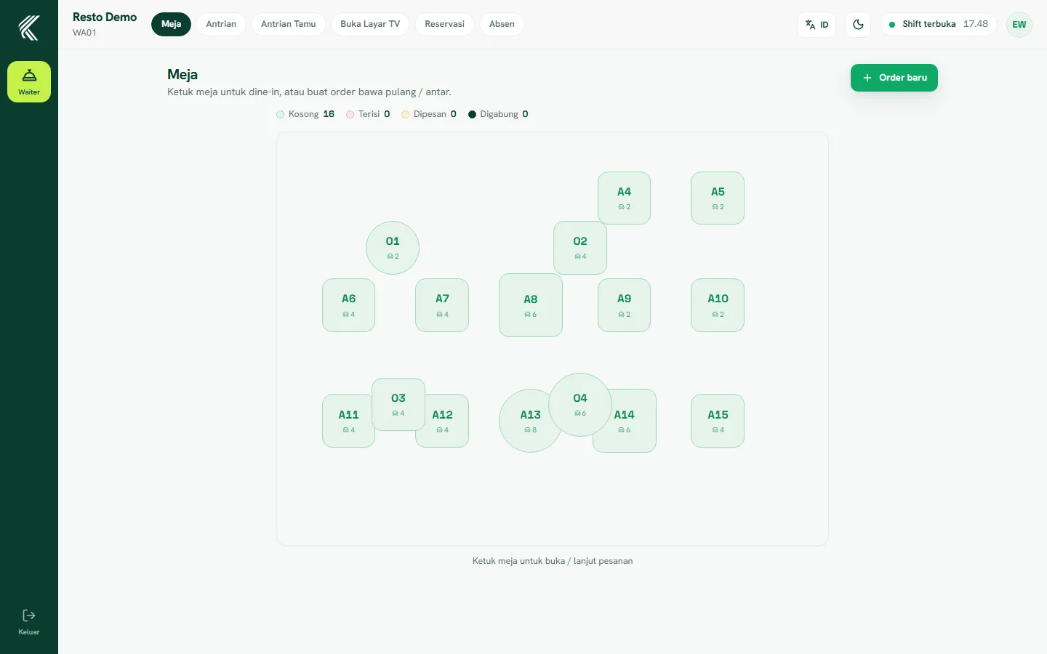Open the Shift terbuka status indicator
The height and width of the screenshot is (654, 1047).
(x=938, y=24)
